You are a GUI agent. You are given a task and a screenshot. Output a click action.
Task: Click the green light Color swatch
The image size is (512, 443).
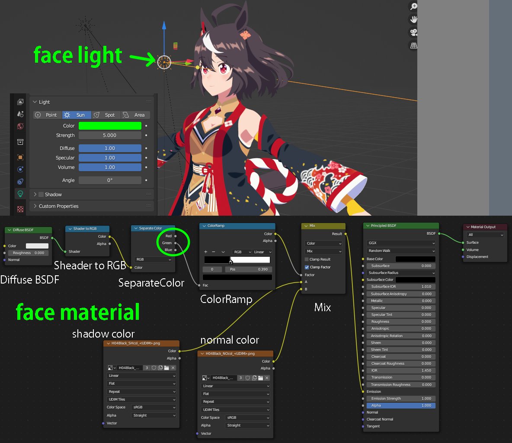[110, 126]
